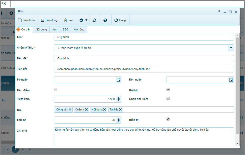Click the Thứ tự number field
Image resolution: width=245 pixels, height=155 pixels.
[x=85, y=120]
